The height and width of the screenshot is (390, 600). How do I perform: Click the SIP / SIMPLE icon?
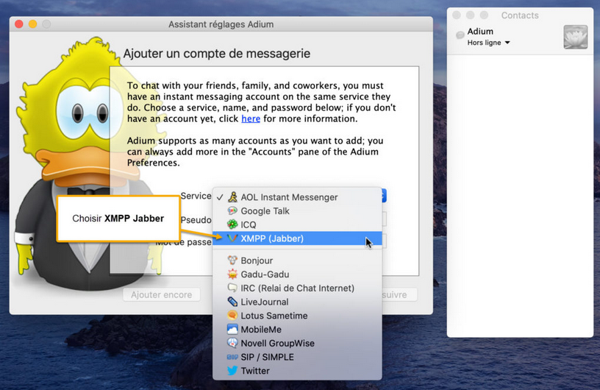[232, 357]
